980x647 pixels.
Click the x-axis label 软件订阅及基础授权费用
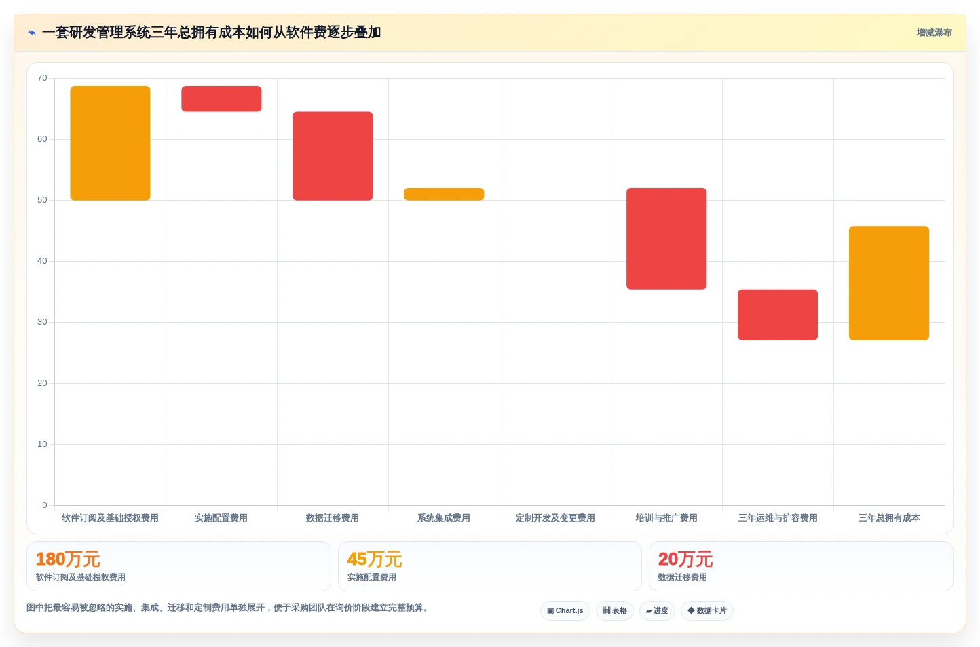[x=110, y=518]
